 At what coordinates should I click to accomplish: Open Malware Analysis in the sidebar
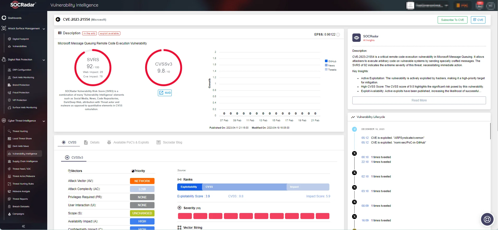point(21,191)
